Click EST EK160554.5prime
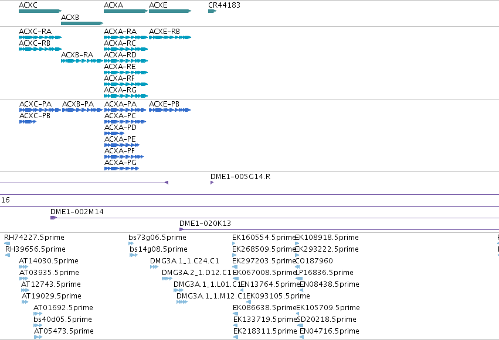 click(x=234, y=243)
